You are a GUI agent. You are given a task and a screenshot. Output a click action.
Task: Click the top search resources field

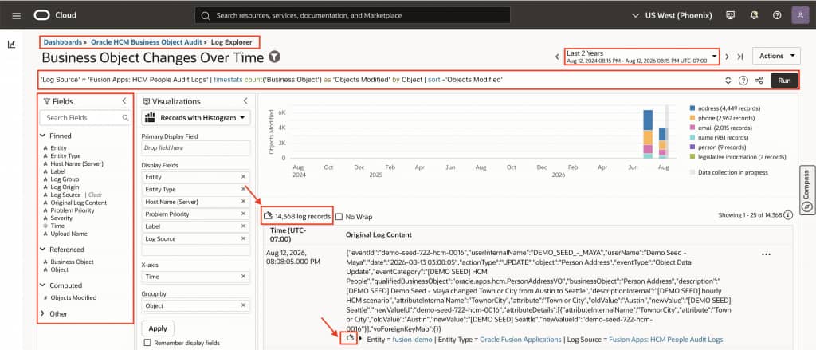[352, 15]
